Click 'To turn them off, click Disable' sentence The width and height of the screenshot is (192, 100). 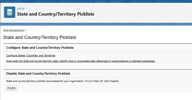point(102,81)
